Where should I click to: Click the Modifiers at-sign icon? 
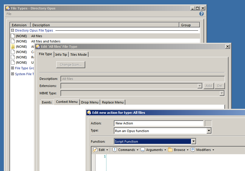pyautogui.click(x=193, y=150)
